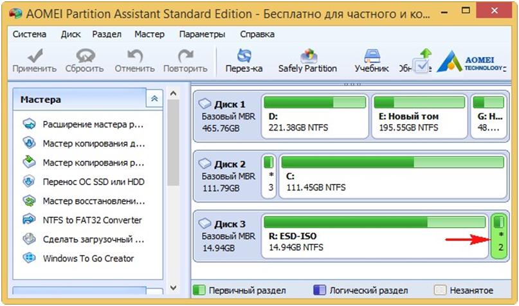The width and height of the screenshot is (519, 306).
Task: Click the Повторить redo arrow icon
Action: coord(185,55)
